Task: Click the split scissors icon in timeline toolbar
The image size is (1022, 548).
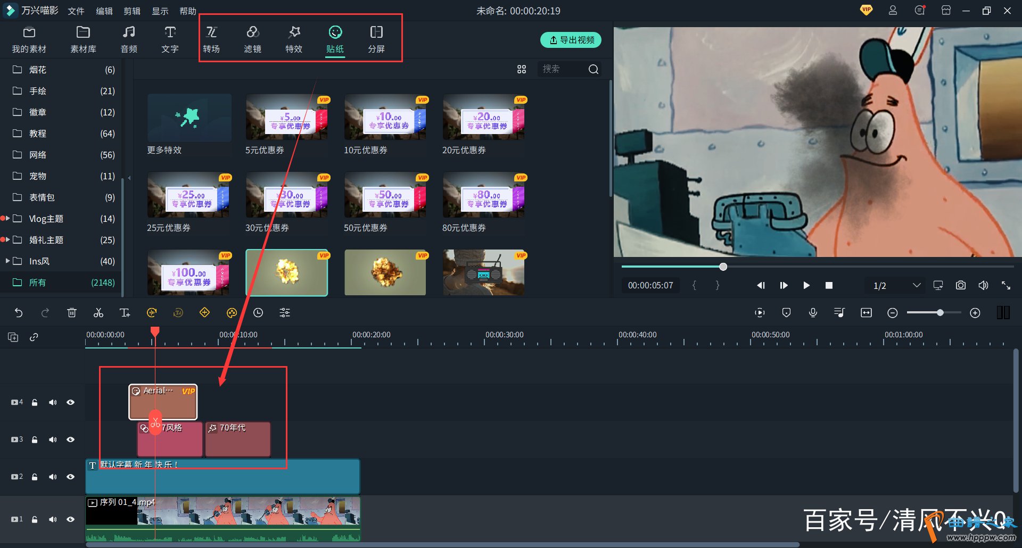Action: [x=98, y=313]
